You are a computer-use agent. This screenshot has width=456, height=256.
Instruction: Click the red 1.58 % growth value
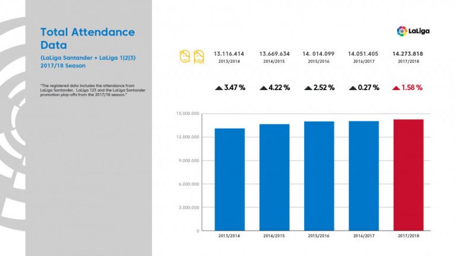click(x=412, y=88)
